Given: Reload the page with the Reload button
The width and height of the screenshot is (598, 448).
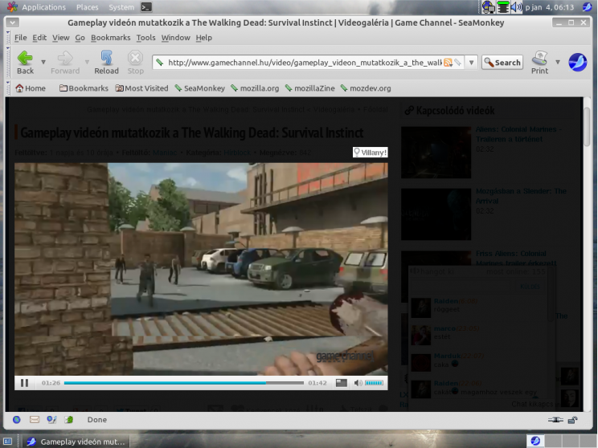Looking at the screenshot, I should [x=106, y=63].
